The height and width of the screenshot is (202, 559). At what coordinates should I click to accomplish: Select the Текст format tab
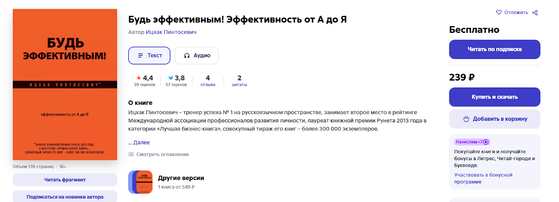coord(149,55)
